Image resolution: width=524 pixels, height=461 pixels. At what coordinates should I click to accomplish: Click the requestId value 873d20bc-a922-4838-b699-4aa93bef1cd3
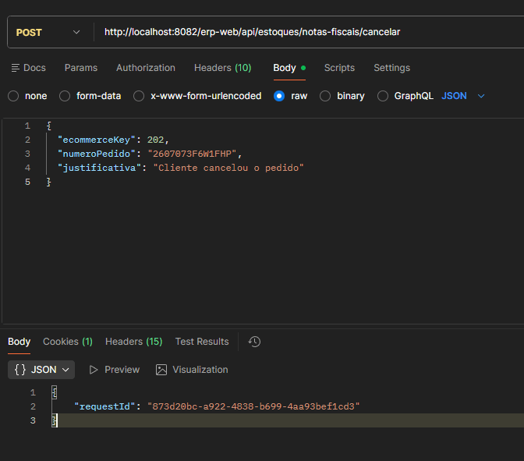point(253,406)
